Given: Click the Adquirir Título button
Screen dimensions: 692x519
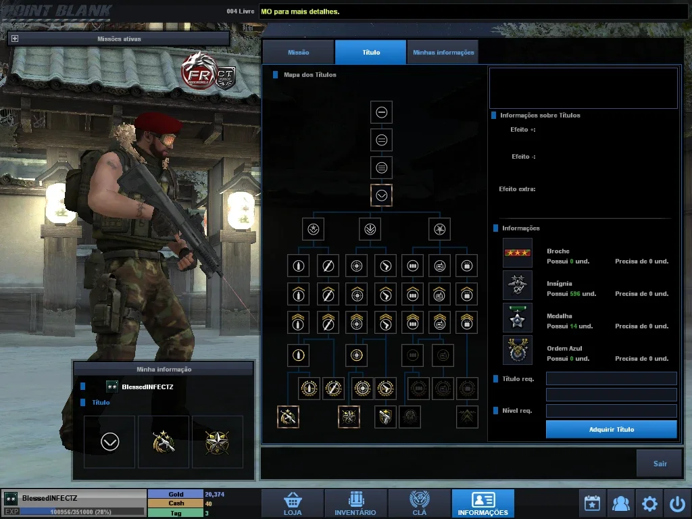Looking at the screenshot, I should 611,429.
